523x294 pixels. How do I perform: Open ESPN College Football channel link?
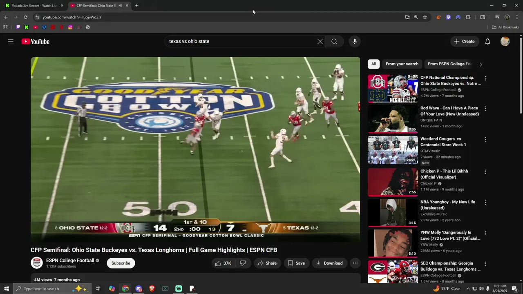(x=70, y=261)
